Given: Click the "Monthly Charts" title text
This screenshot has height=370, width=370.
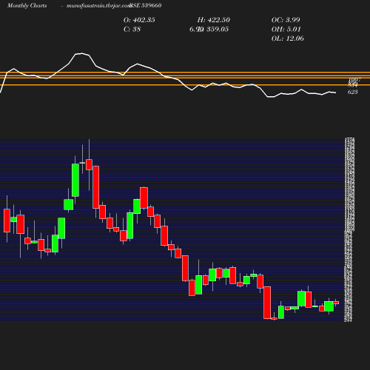Looking at the screenshot, I should (x=27, y=5).
